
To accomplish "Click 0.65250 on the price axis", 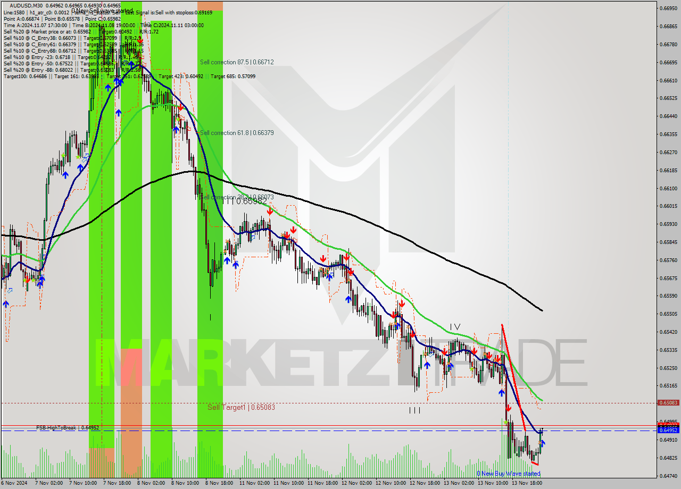I will [x=669, y=368].
